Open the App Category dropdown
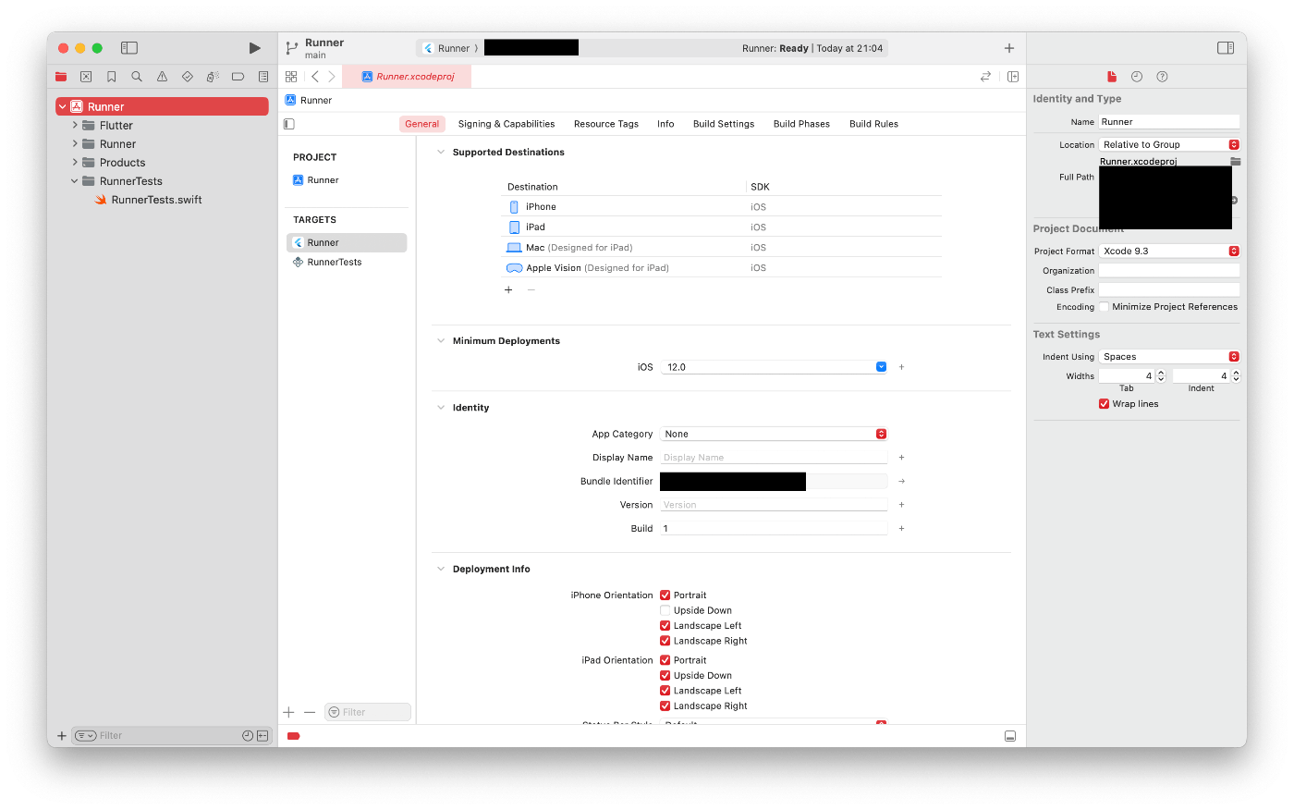The width and height of the screenshot is (1294, 810). (774, 434)
